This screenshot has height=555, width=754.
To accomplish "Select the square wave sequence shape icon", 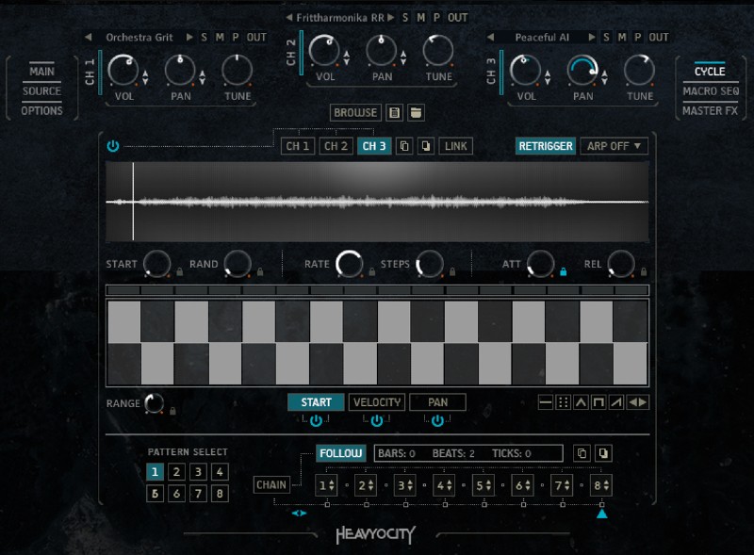I will pyautogui.click(x=598, y=402).
